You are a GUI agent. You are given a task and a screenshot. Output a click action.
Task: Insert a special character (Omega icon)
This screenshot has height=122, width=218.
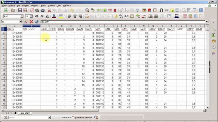[161, 10]
